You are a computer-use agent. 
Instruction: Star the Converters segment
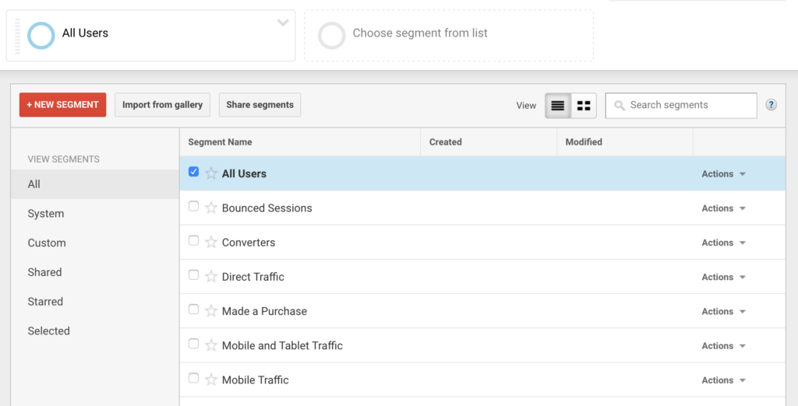[210, 243]
